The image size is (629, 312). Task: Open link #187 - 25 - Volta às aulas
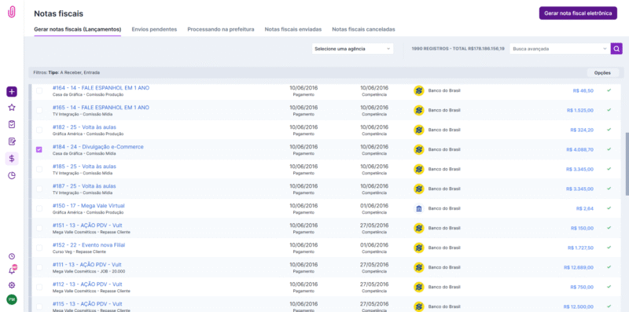[84, 186]
